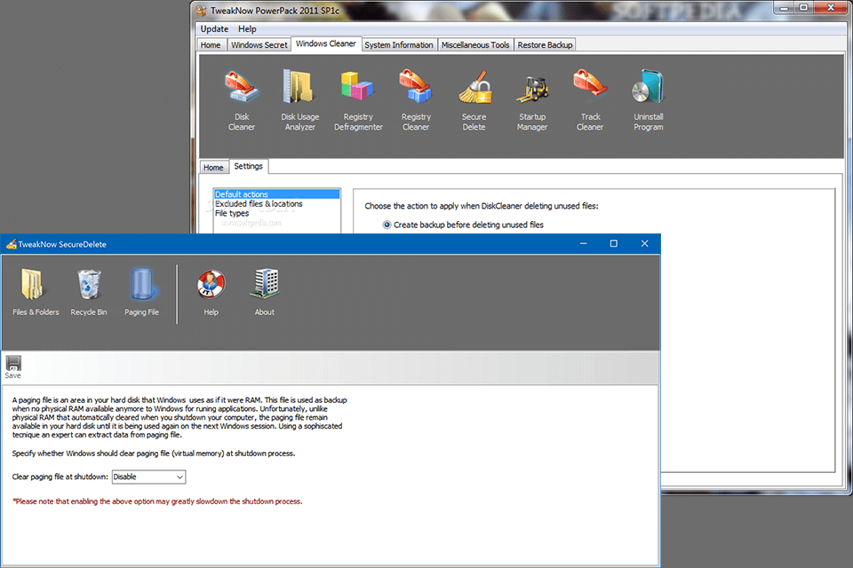
Task: Switch to the main Home tab
Action: point(211,45)
